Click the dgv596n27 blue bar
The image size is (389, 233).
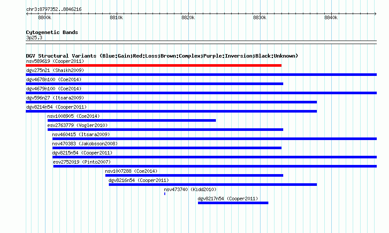(171, 102)
